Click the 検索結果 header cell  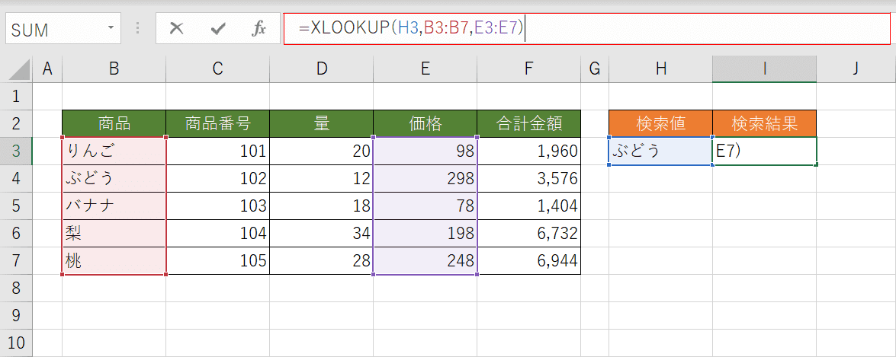click(x=765, y=123)
